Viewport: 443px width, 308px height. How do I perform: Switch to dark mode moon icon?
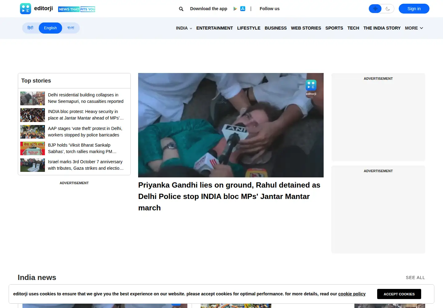coord(388,9)
